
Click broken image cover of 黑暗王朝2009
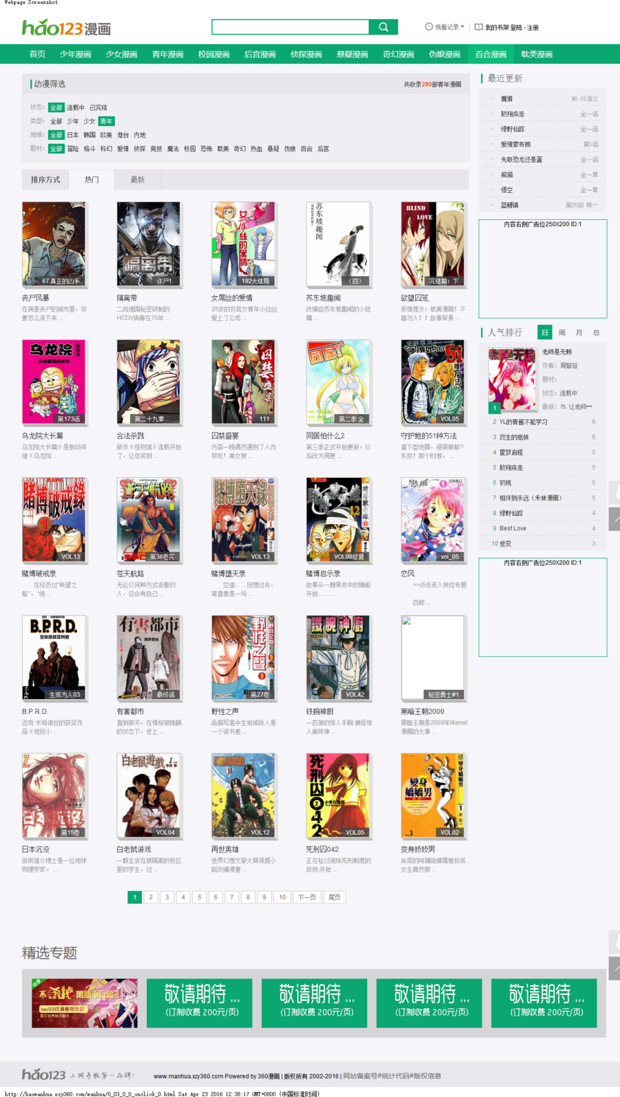point(433,658)
